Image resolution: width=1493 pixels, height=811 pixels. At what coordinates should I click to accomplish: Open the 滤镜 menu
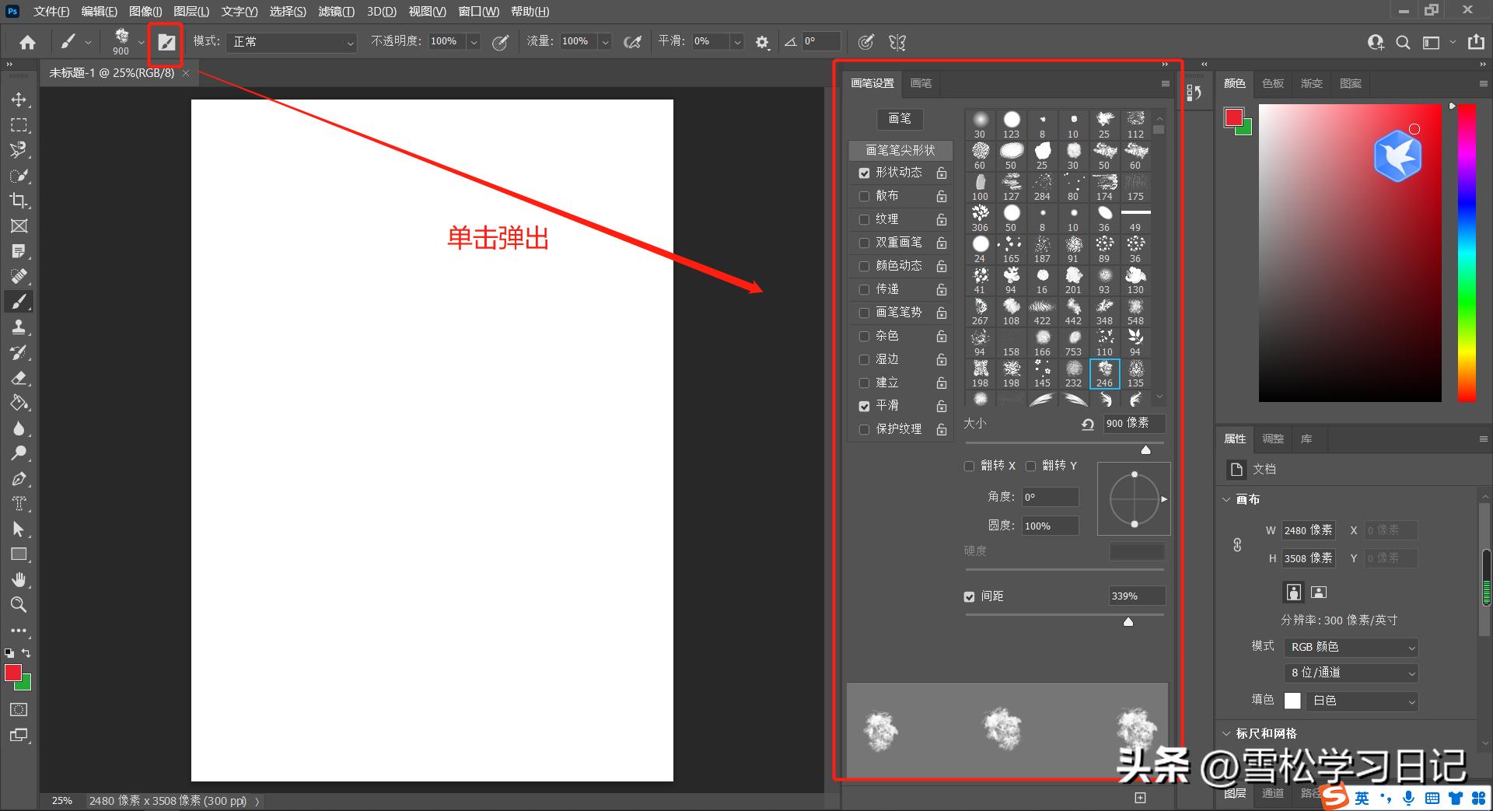click(x=336, y=11)
